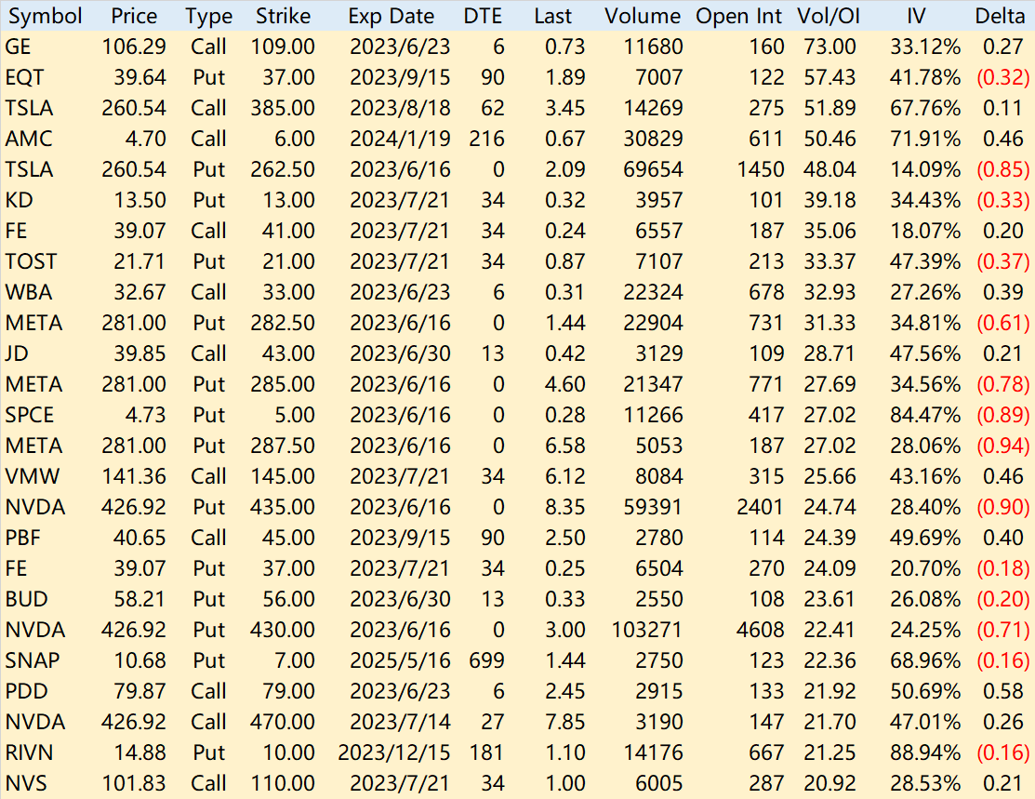Select the TOST symbol cell

pyautogui.click(x=31, y=261)
